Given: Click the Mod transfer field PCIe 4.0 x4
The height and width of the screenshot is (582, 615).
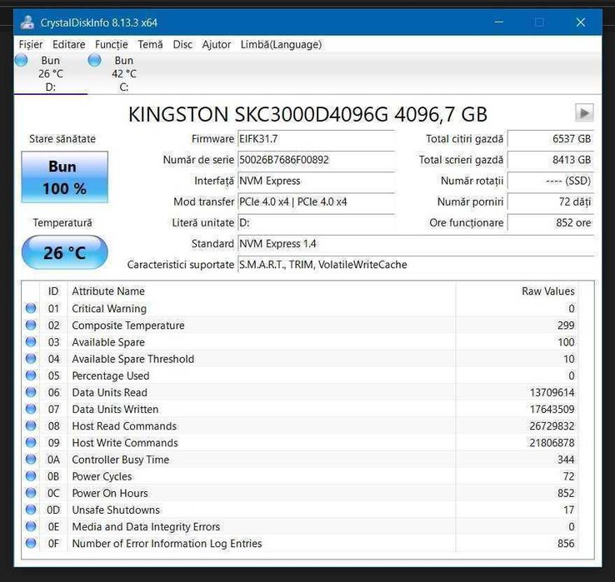Looking at the screenshot, I should pyautogui.click(x=316, y=201).
